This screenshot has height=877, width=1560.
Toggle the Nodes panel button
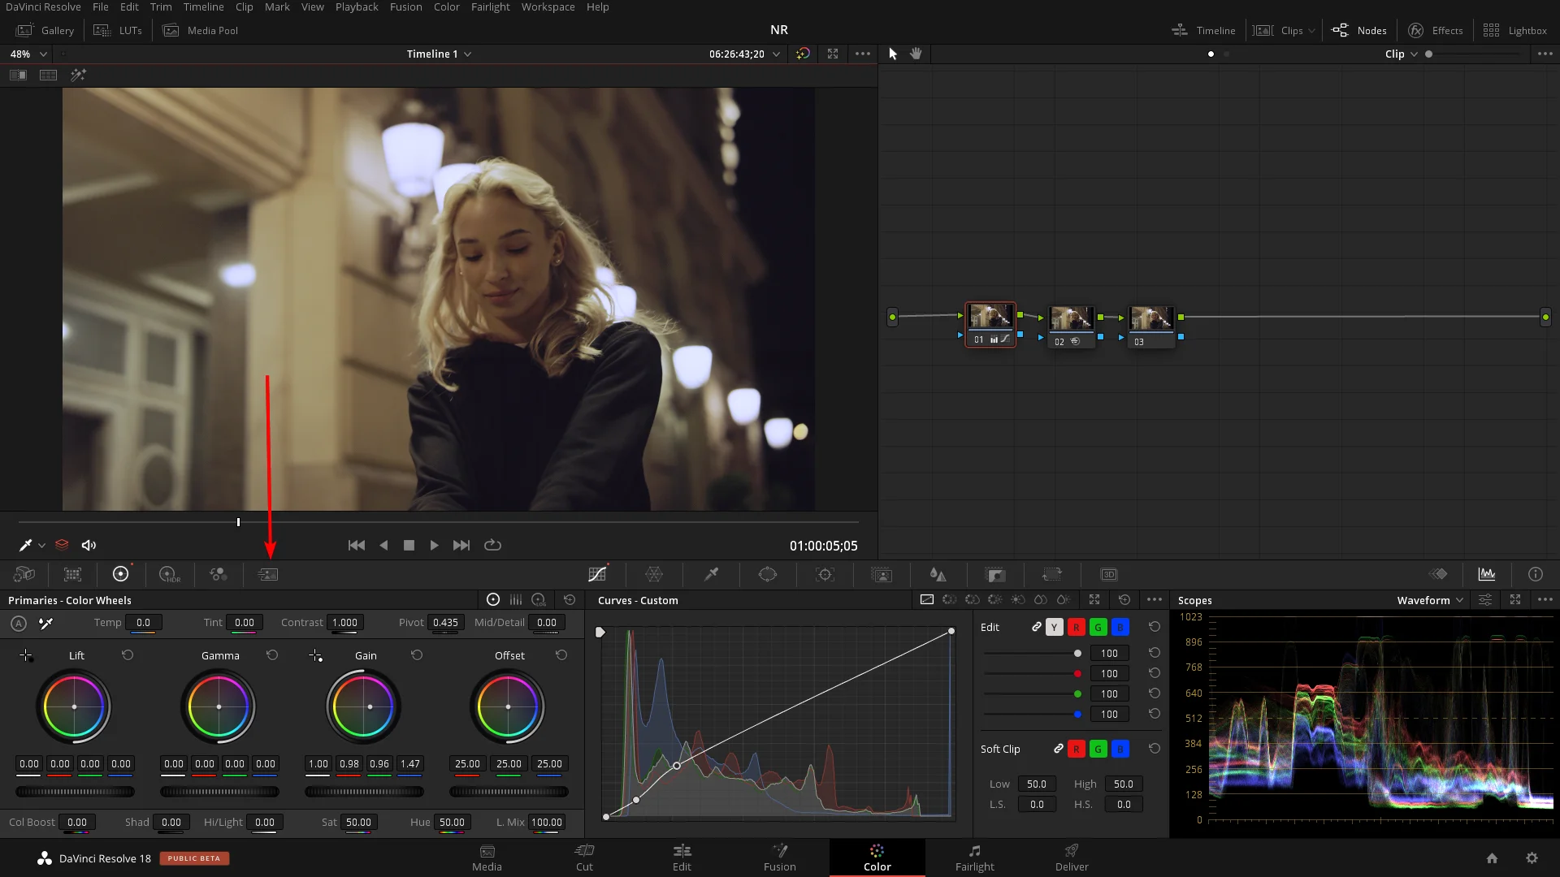tap(1359, 30)
